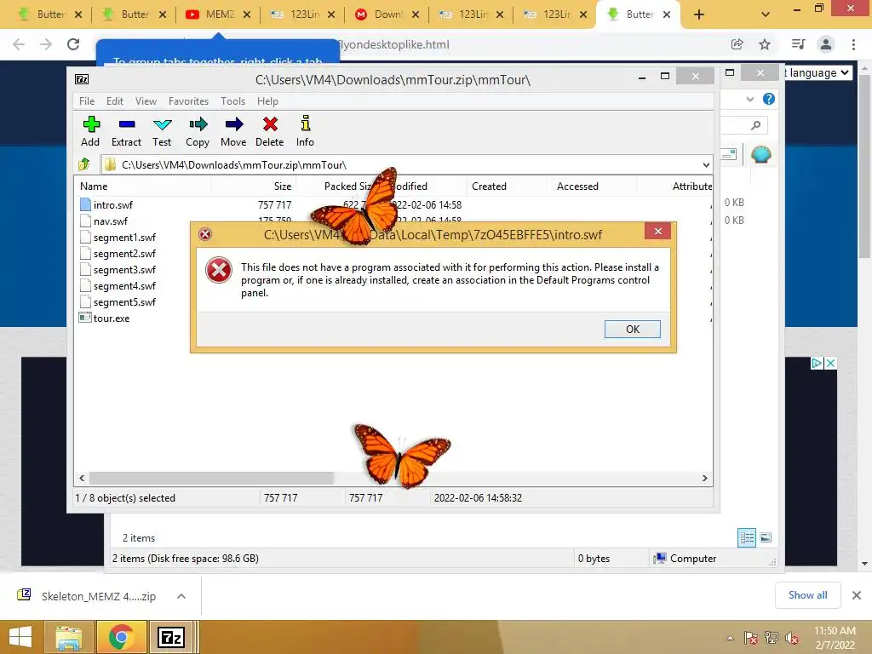Expand the Explorer ribbon chevron
The image size is (872, 654).
tap(750, 99)
